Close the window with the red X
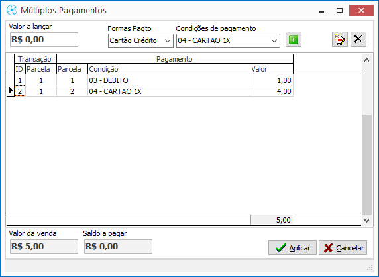The height and width of the screenshot is (277, 379). [x=361, y=11]
